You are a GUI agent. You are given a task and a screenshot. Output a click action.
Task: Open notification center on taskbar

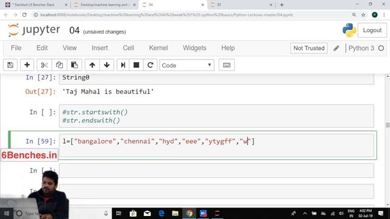[x=381, y=214]
